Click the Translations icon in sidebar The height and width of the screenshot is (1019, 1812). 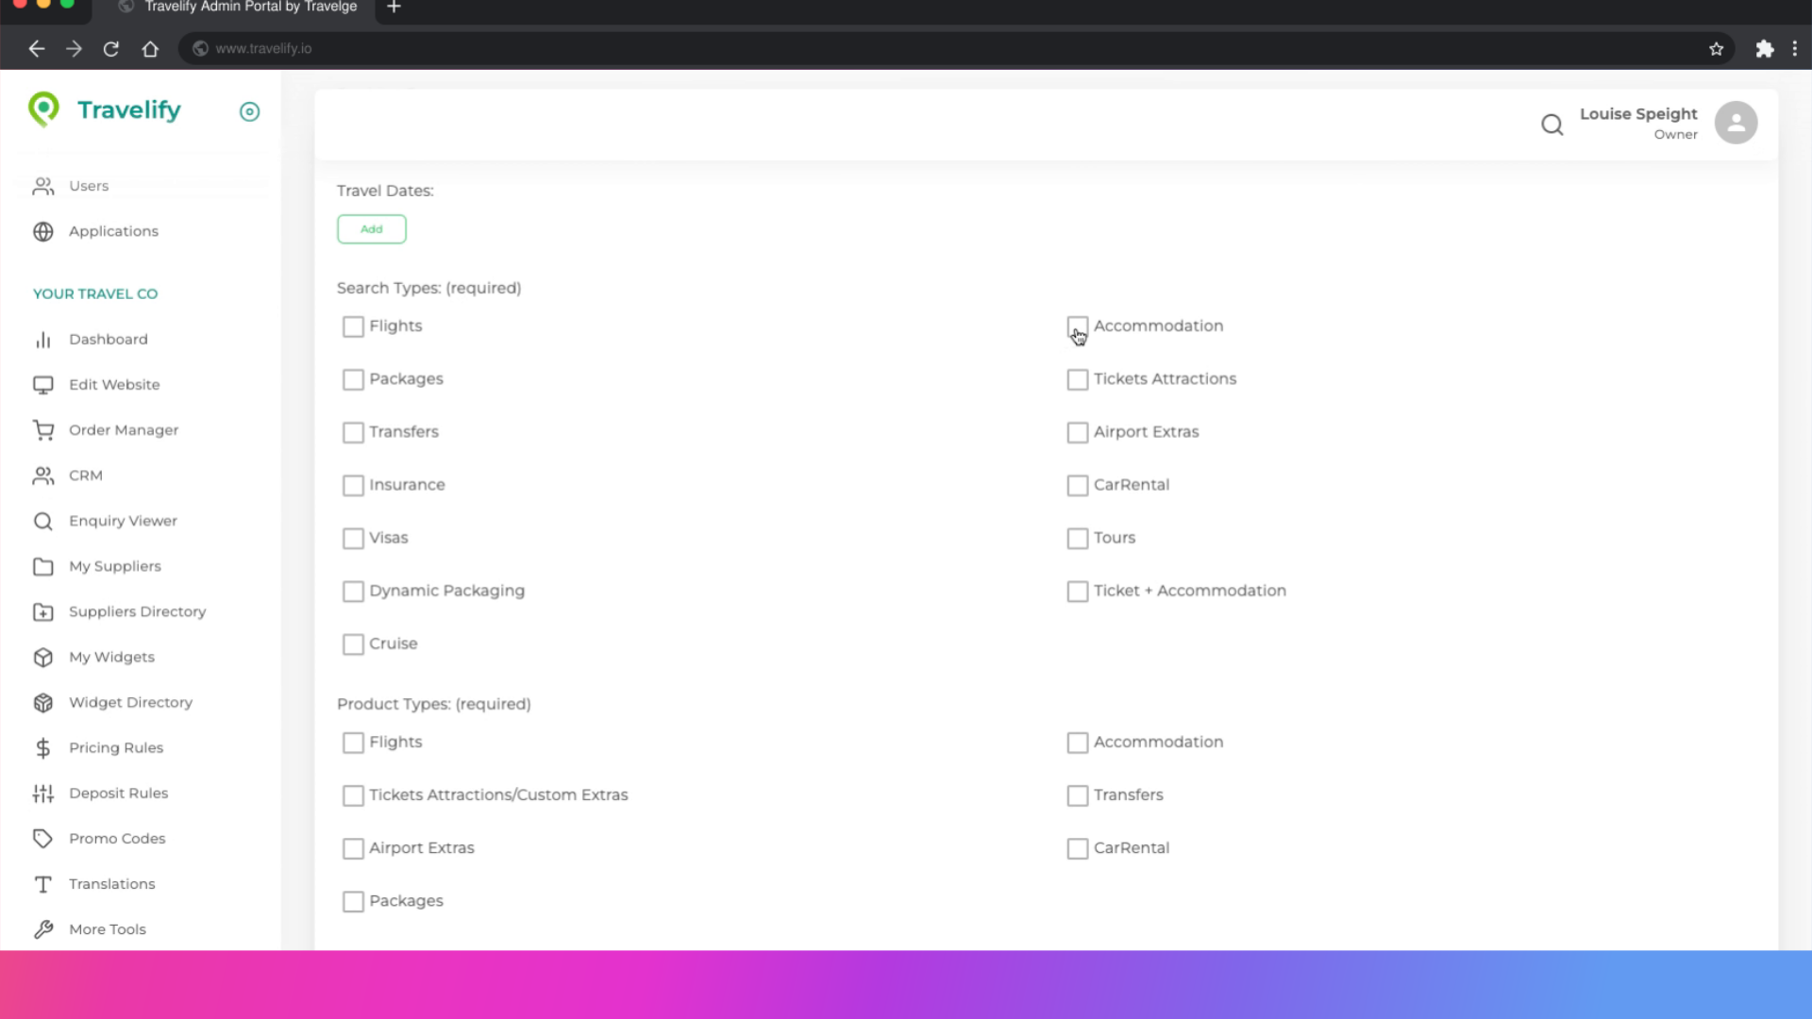pyautogui.click(x=43, y=884)
